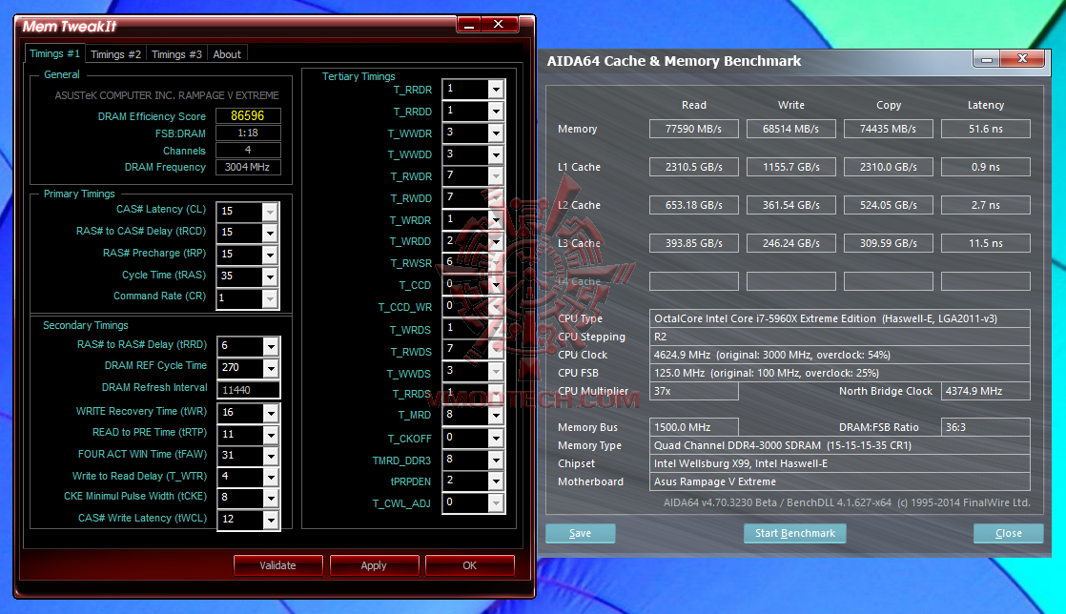Select the Timings #1 tab

[55, 53]
